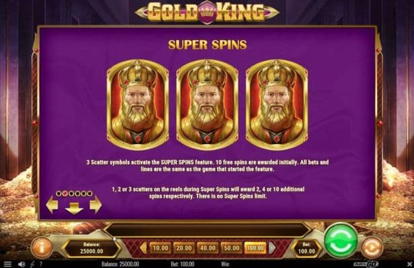Open the hamburger menu in the bottom bar
The image size is (414, 268).
pos(7,264)
